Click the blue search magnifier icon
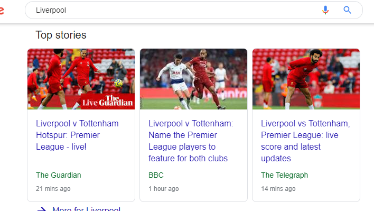The width and height of the screenshot is (374, 211). pyautogui.click(x=347, y=10)
